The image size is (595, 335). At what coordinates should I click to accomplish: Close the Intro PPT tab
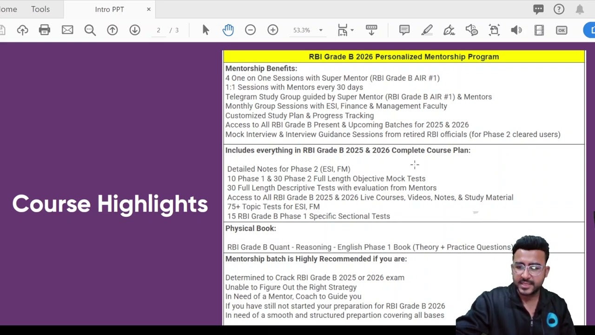pyautogui.click(x=149, y=9)
